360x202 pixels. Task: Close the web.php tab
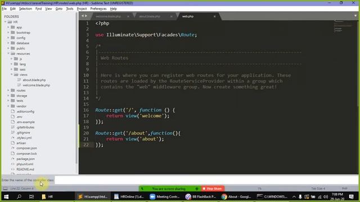tap(215, 16)
